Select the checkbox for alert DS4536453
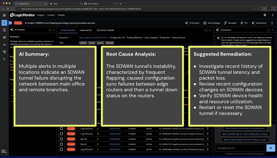The height and width of the screenshot is (158, 277). (x=61, y=149)
